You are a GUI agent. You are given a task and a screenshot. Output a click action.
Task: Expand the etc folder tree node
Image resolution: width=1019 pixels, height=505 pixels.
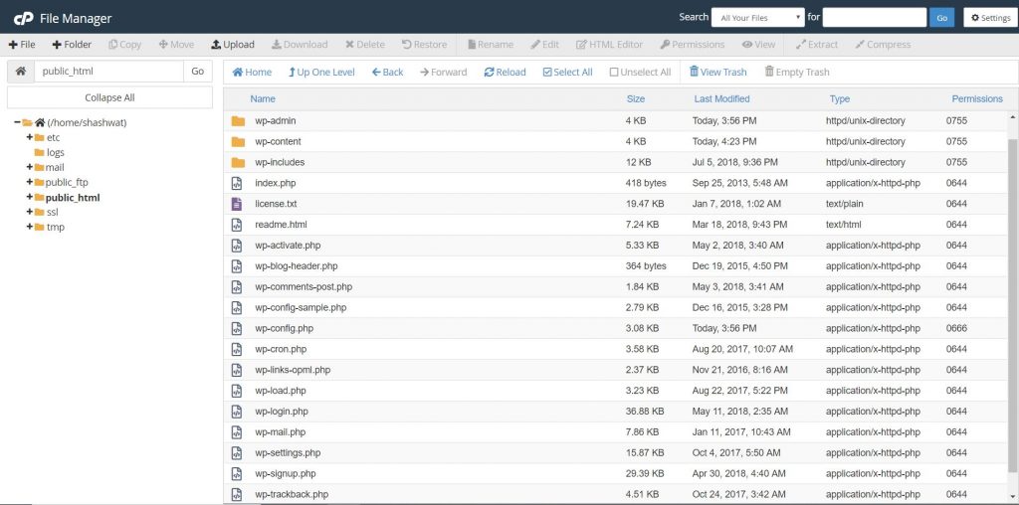click(29, 137)
